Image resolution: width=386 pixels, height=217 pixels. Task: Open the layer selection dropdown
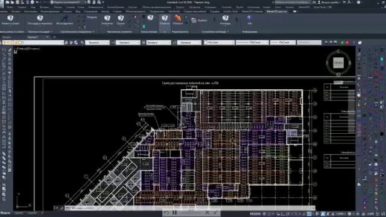coord(33,43)
